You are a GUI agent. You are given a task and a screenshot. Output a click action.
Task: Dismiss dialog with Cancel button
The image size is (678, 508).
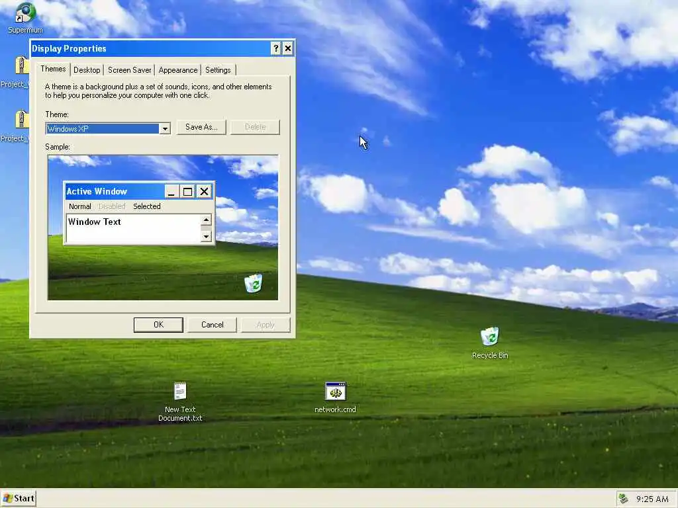[213, 325]
